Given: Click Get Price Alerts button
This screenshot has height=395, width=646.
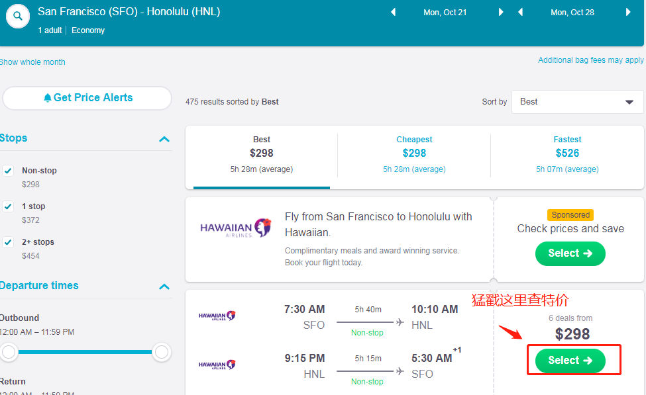Looking at the screenshot, I should [x=87, y=98].
